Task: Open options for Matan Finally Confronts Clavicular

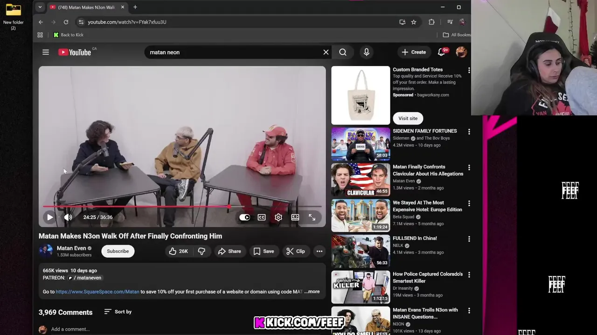Action: click(x=469, y=167)
